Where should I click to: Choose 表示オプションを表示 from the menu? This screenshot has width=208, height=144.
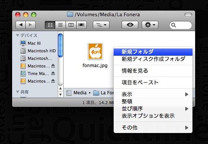pyautogui.click(x=153, y=116)
